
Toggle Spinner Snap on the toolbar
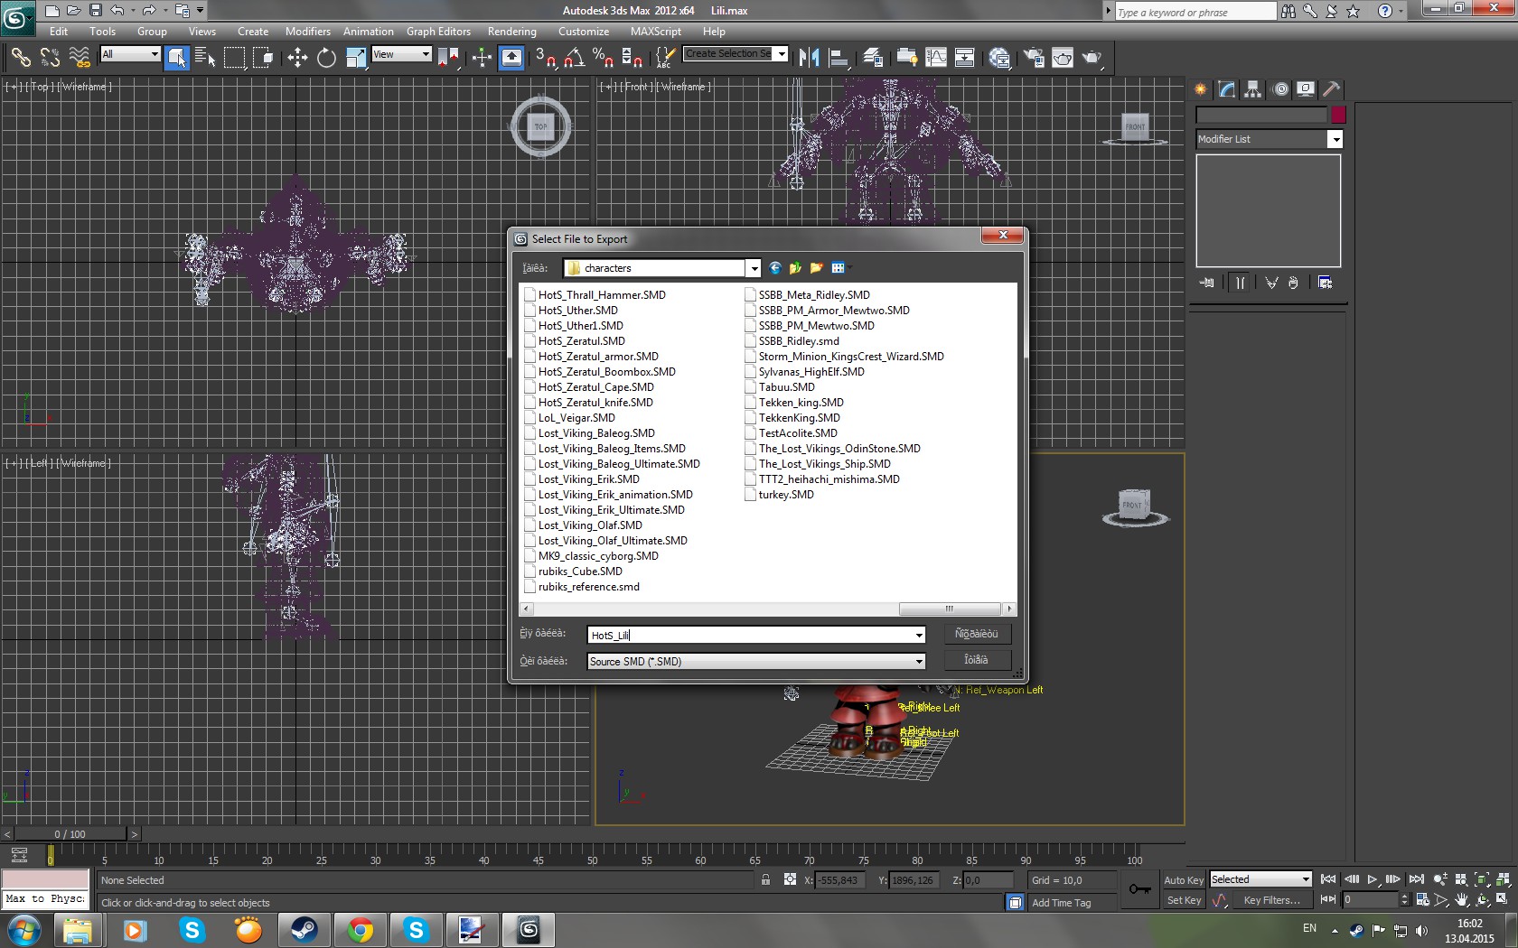(632, 58)
